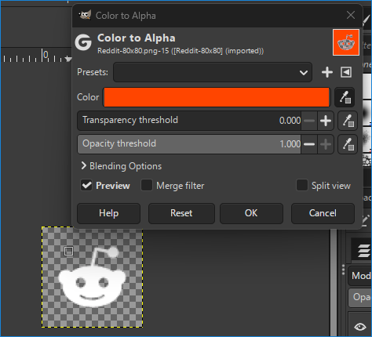Viewport: 372px width, 337px height.
Task: Save current settings as preset plus icon
Action: click(327, 72)
